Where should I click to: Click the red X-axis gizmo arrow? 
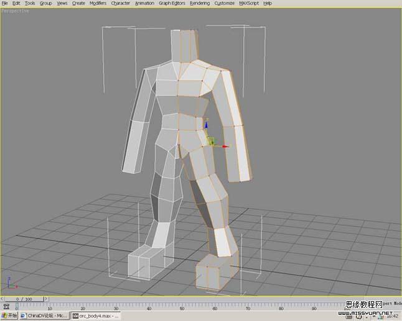click(x=225, y=147)
